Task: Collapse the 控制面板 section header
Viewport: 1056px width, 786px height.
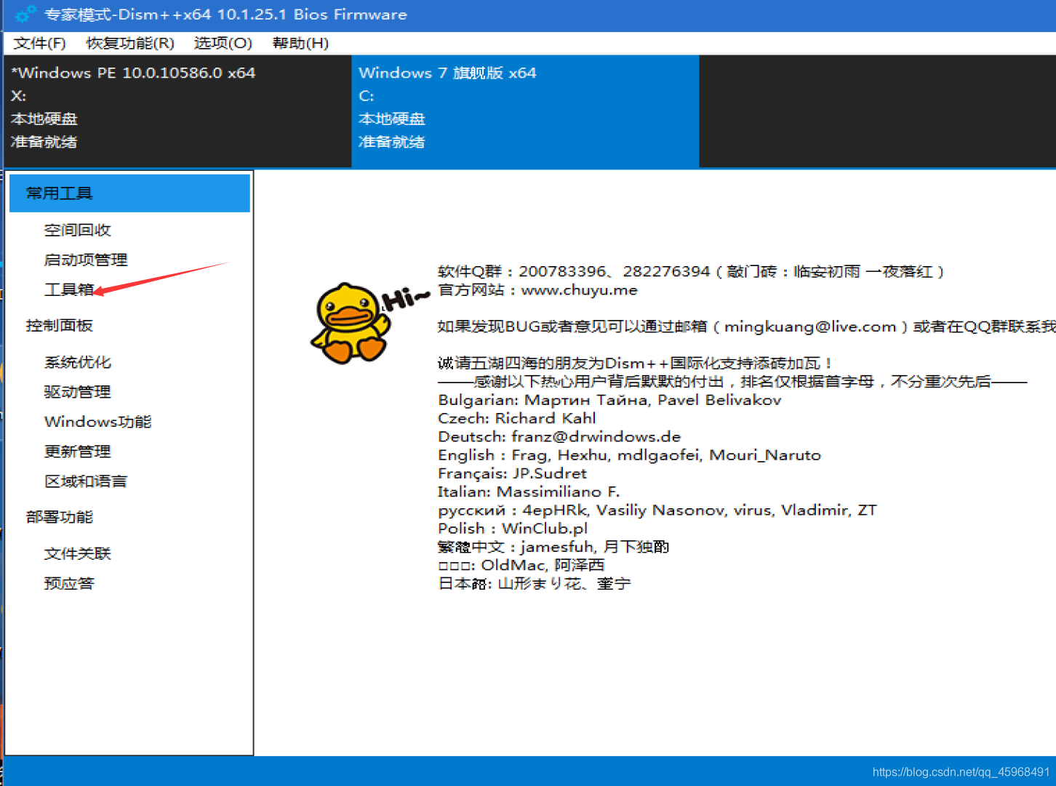Action: coord(59,325)
